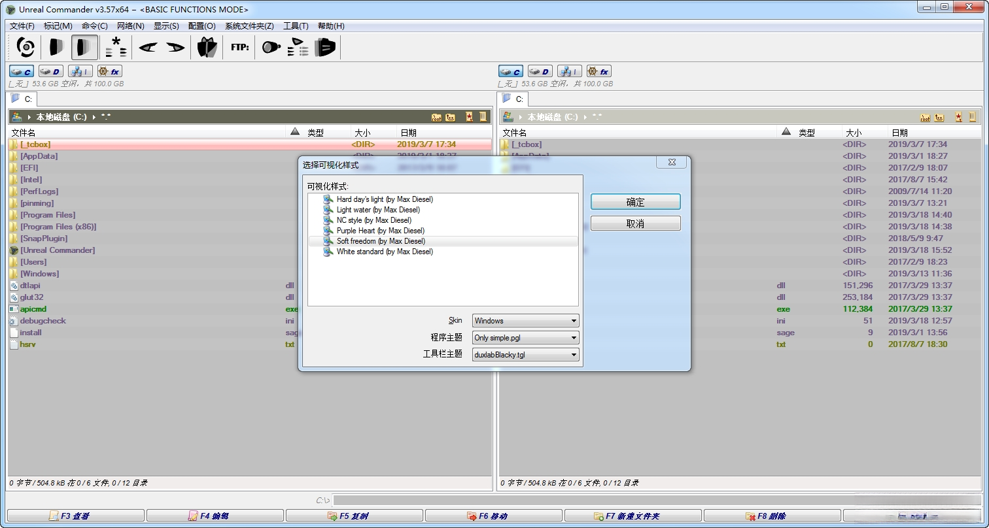989x528 pixels.
Task: Cancel the dialog with 取消 button
Action: pyautogui.click(x=636, y=223)
